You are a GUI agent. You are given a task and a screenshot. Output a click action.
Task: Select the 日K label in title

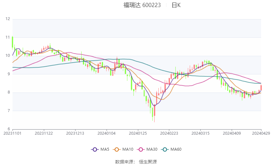(176, 5)
